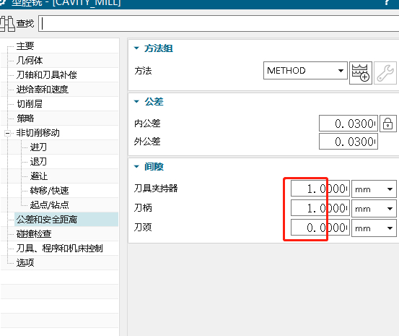Click the 刀柄 clearance value field
This screenshot has width=399, height=336.
click(x=320, y=208)
